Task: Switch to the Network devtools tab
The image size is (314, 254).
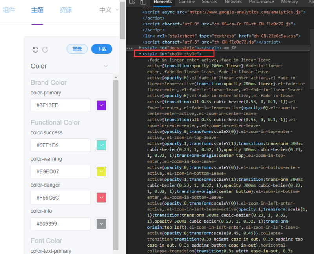Action: (x=233, y=2)
